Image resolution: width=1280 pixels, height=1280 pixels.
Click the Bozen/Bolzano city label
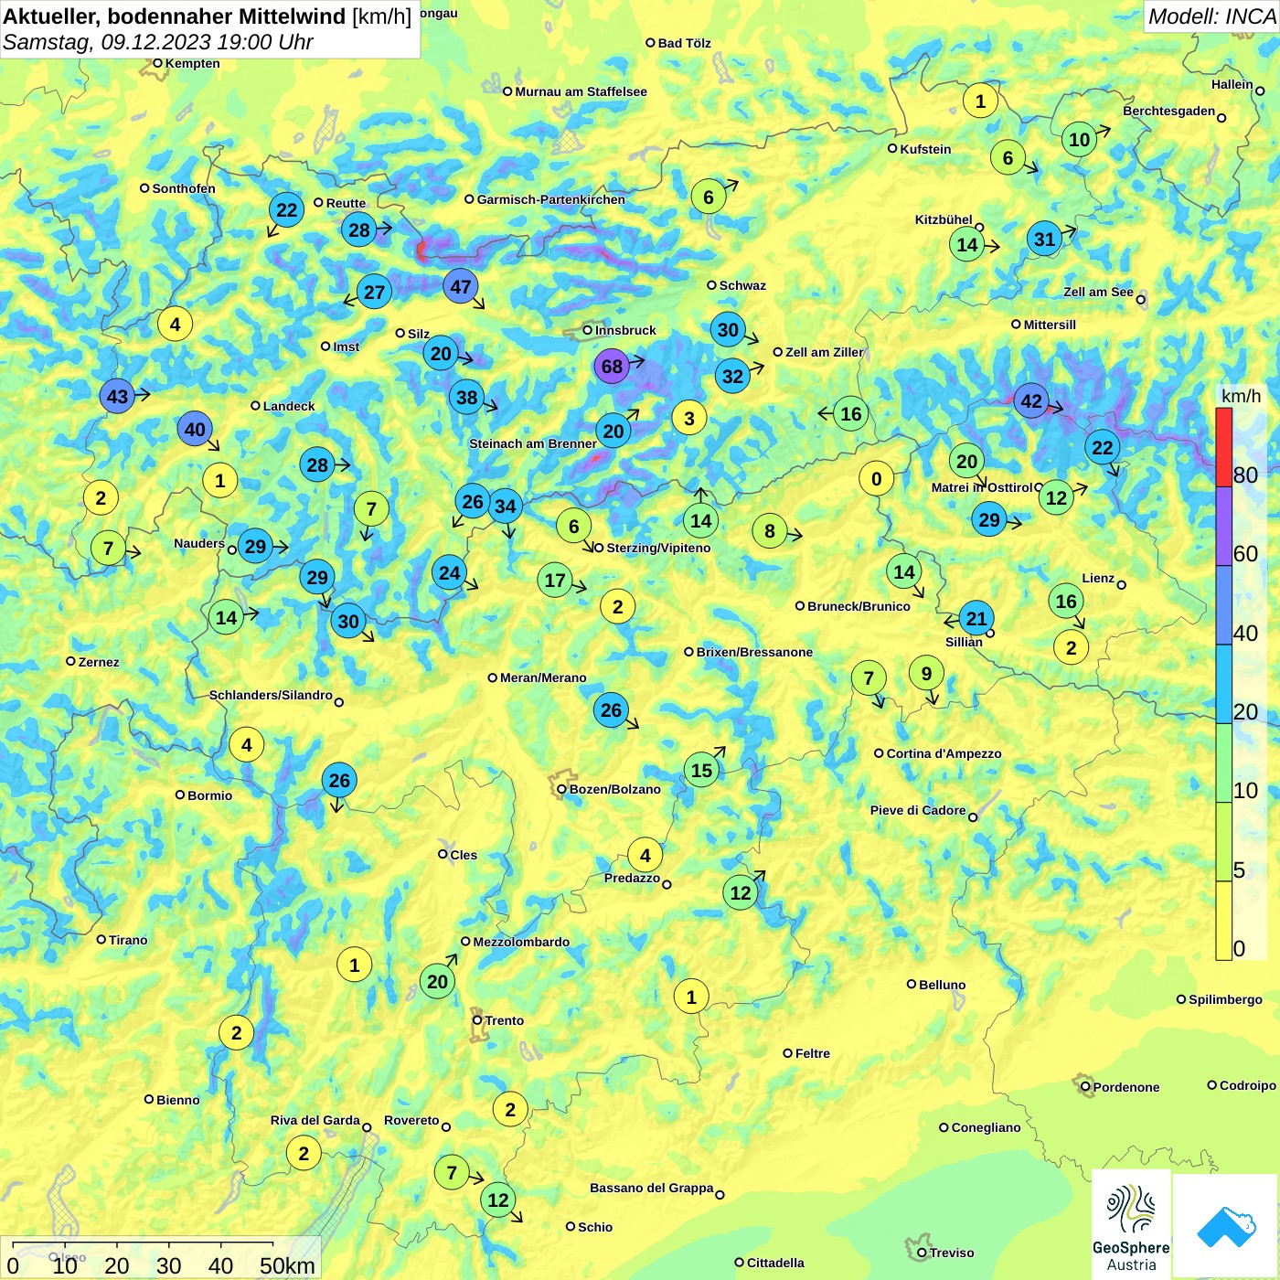615,789
